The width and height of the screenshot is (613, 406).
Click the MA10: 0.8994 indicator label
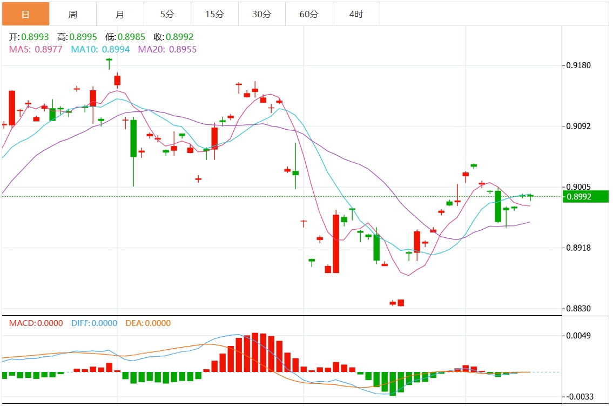100,49
